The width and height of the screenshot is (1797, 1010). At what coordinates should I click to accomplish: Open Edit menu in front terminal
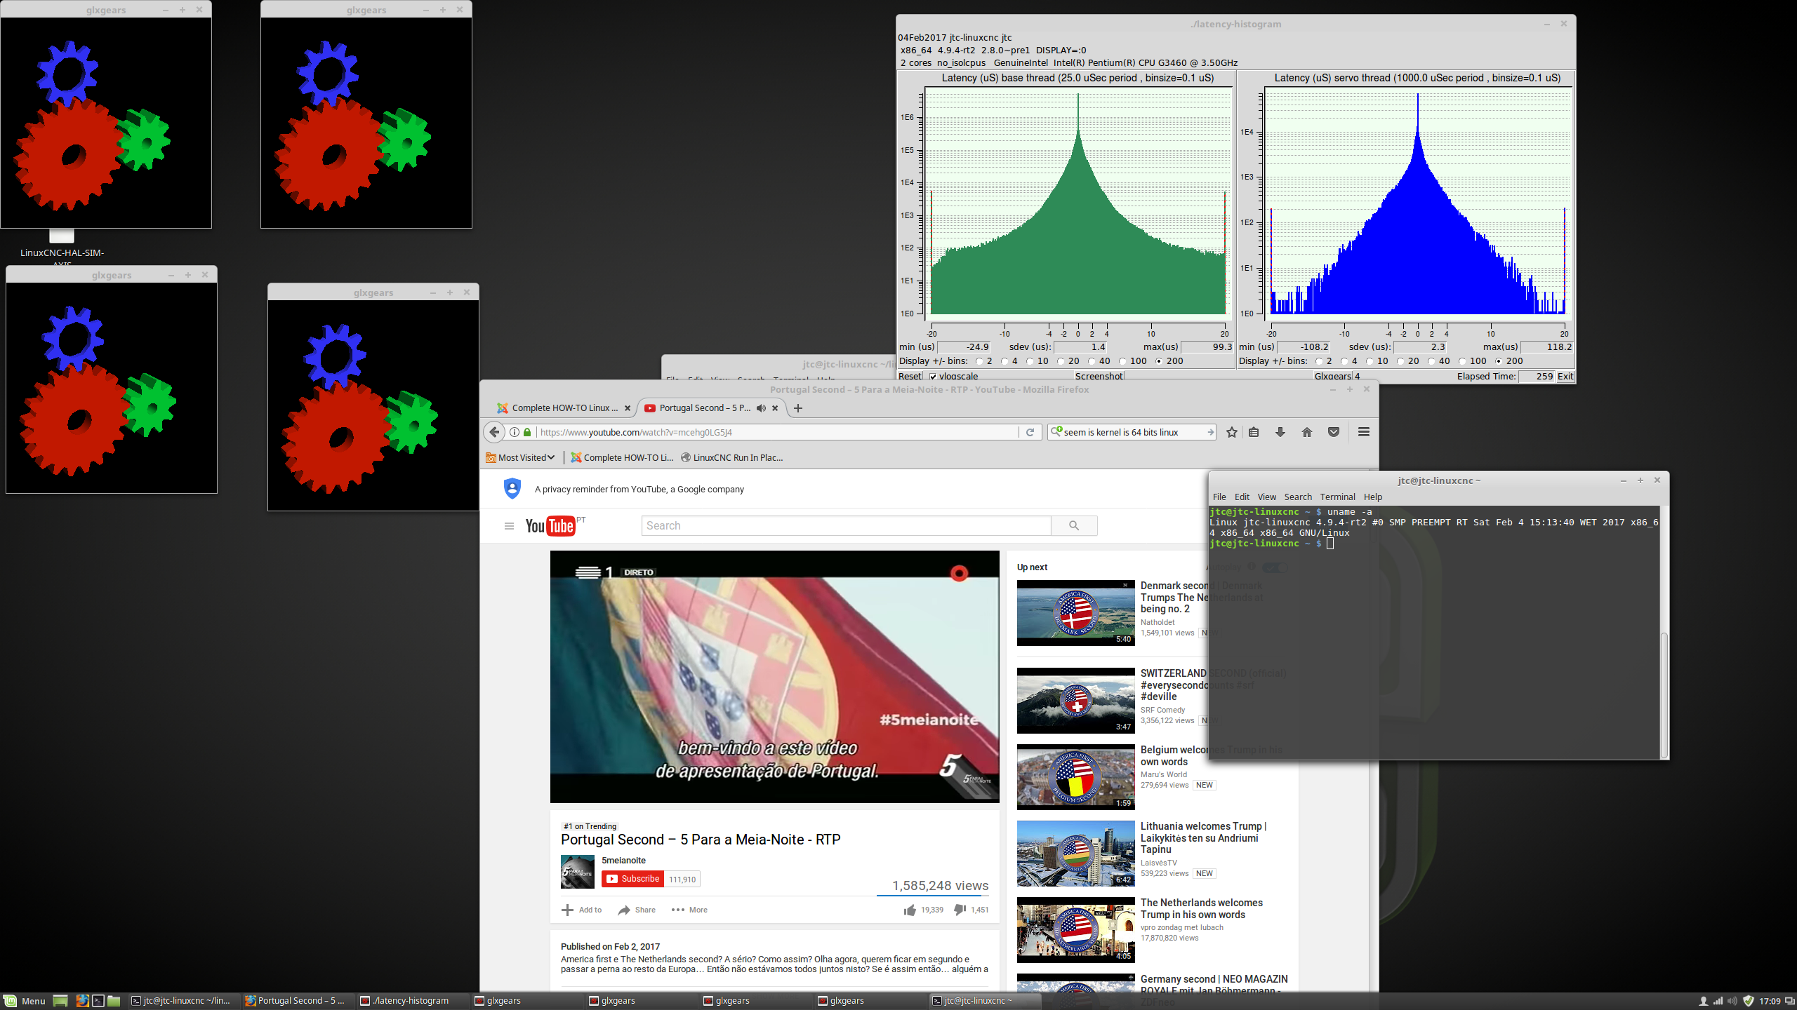[1242, 497]
